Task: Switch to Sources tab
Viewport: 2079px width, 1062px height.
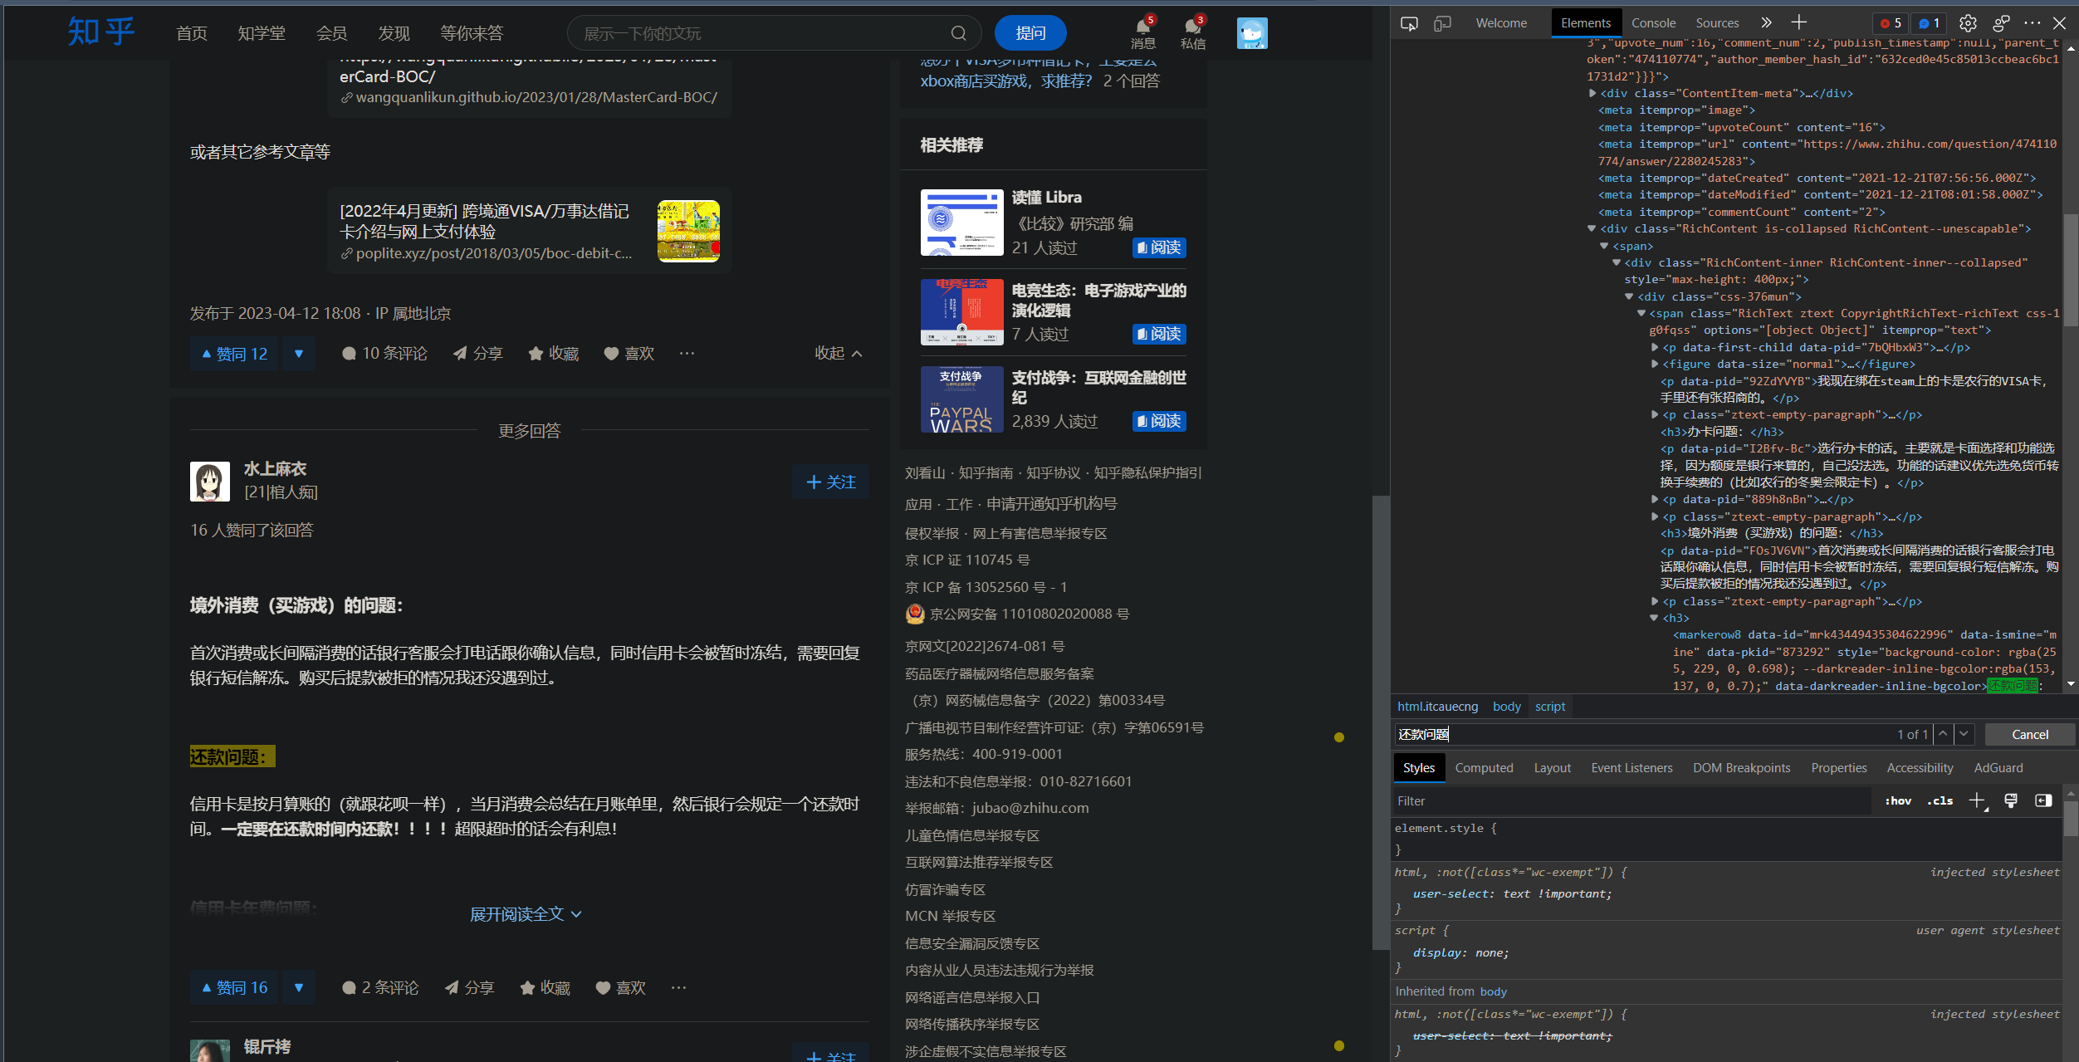Action: pyautogui.click(x=1717, y=23)
